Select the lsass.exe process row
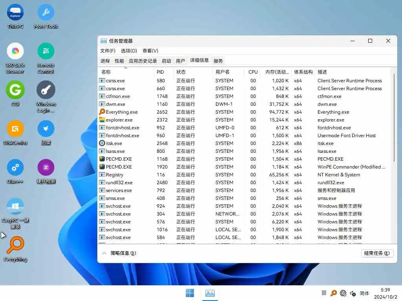 click(x=245, y=151)
